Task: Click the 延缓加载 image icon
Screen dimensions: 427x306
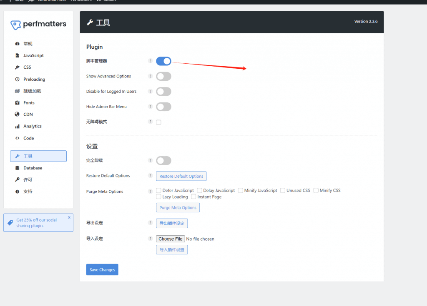Action: pos(17,91)
